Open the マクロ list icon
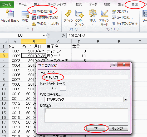 coord(25,16)
